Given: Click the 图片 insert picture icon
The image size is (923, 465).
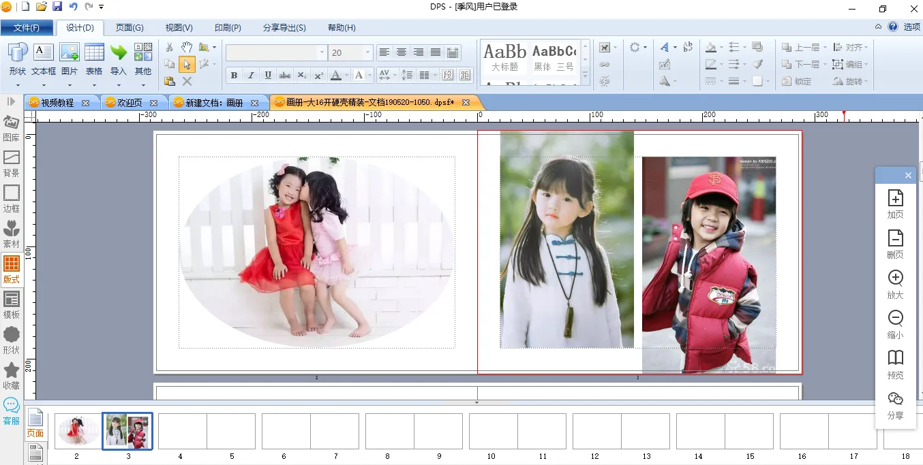Looking at the screenshot, I should [70, 59].
